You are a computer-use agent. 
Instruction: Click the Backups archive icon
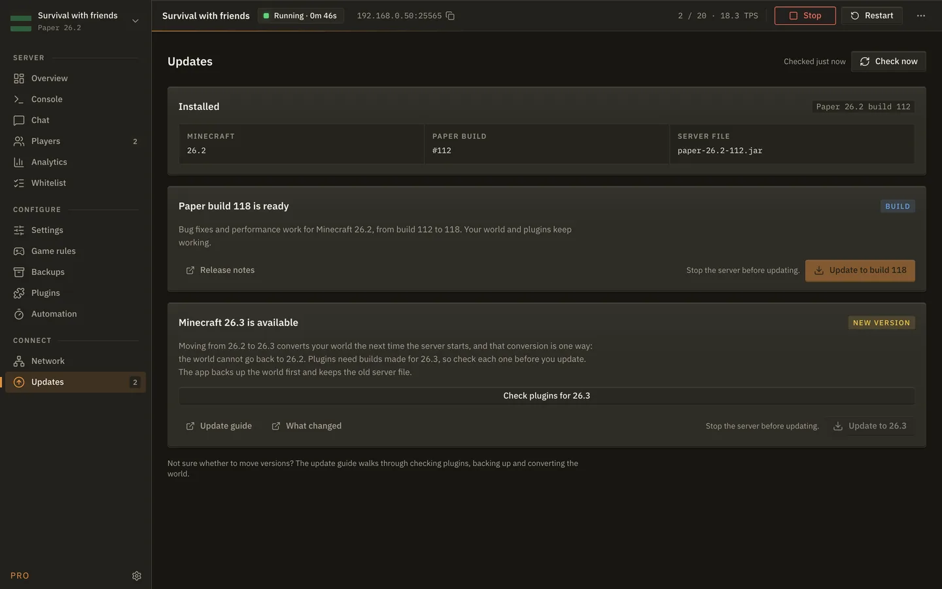tap(19, 272)
